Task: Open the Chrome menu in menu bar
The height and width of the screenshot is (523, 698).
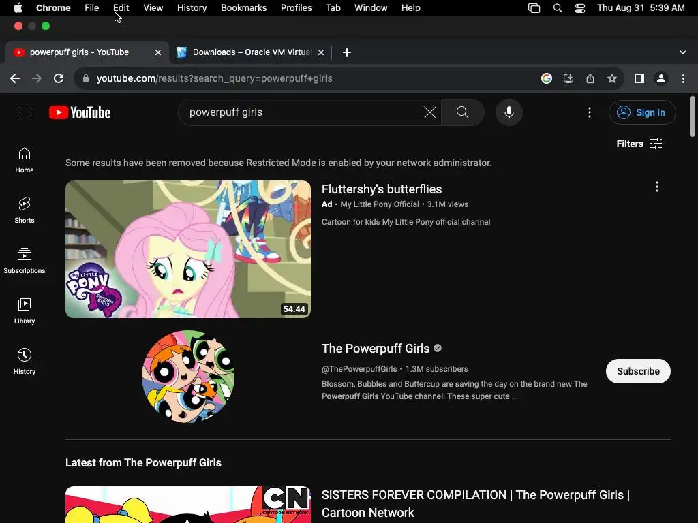Action: (x=53, y=8)
